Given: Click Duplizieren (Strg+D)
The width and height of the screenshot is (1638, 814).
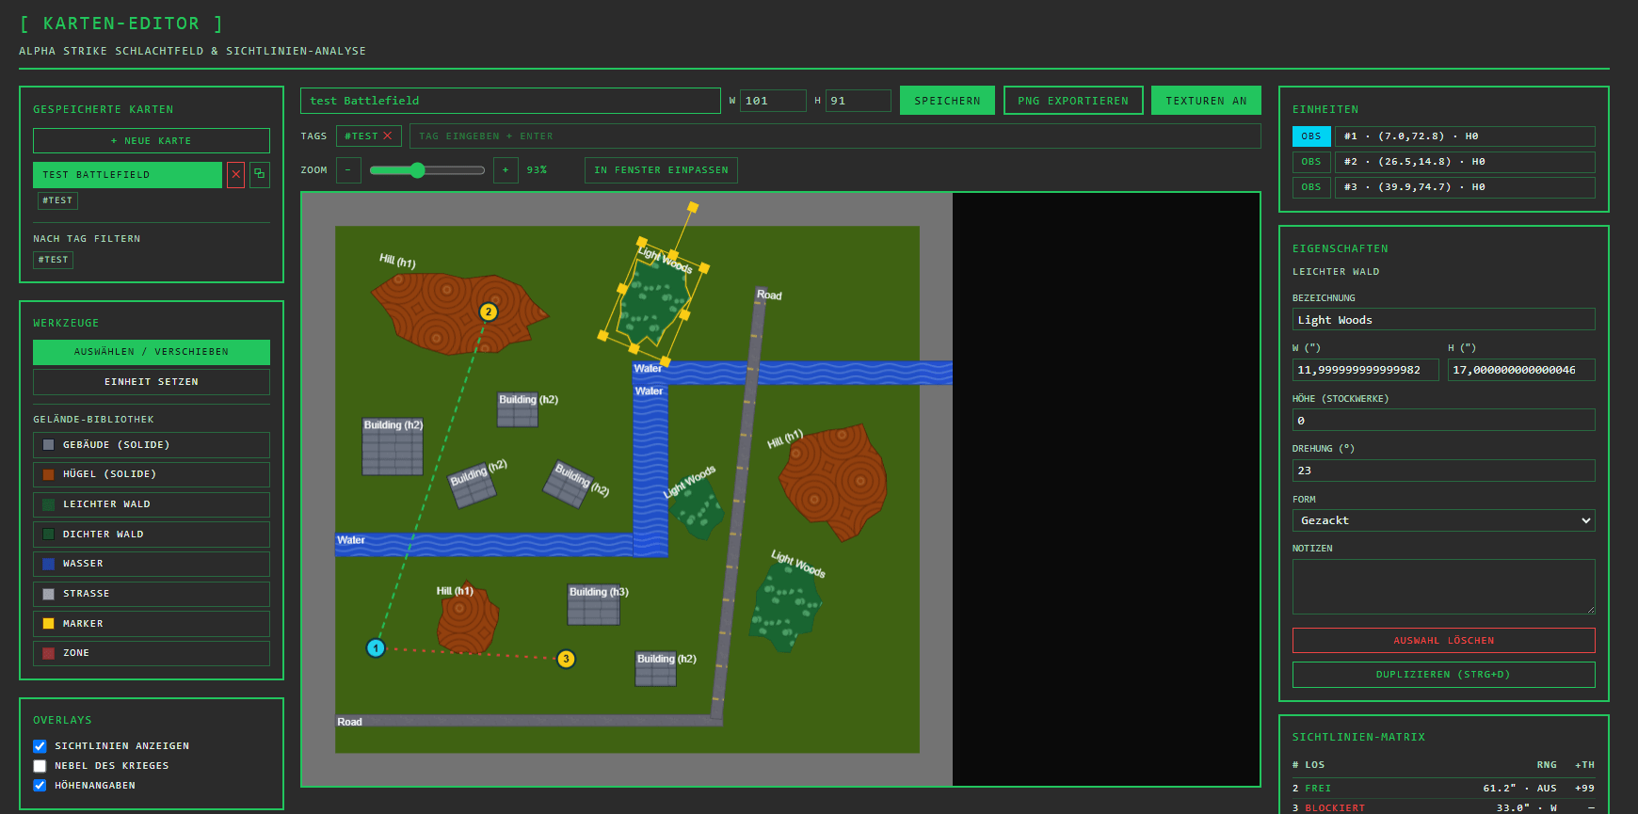Looking at the screenshot, I should 1443,675.
